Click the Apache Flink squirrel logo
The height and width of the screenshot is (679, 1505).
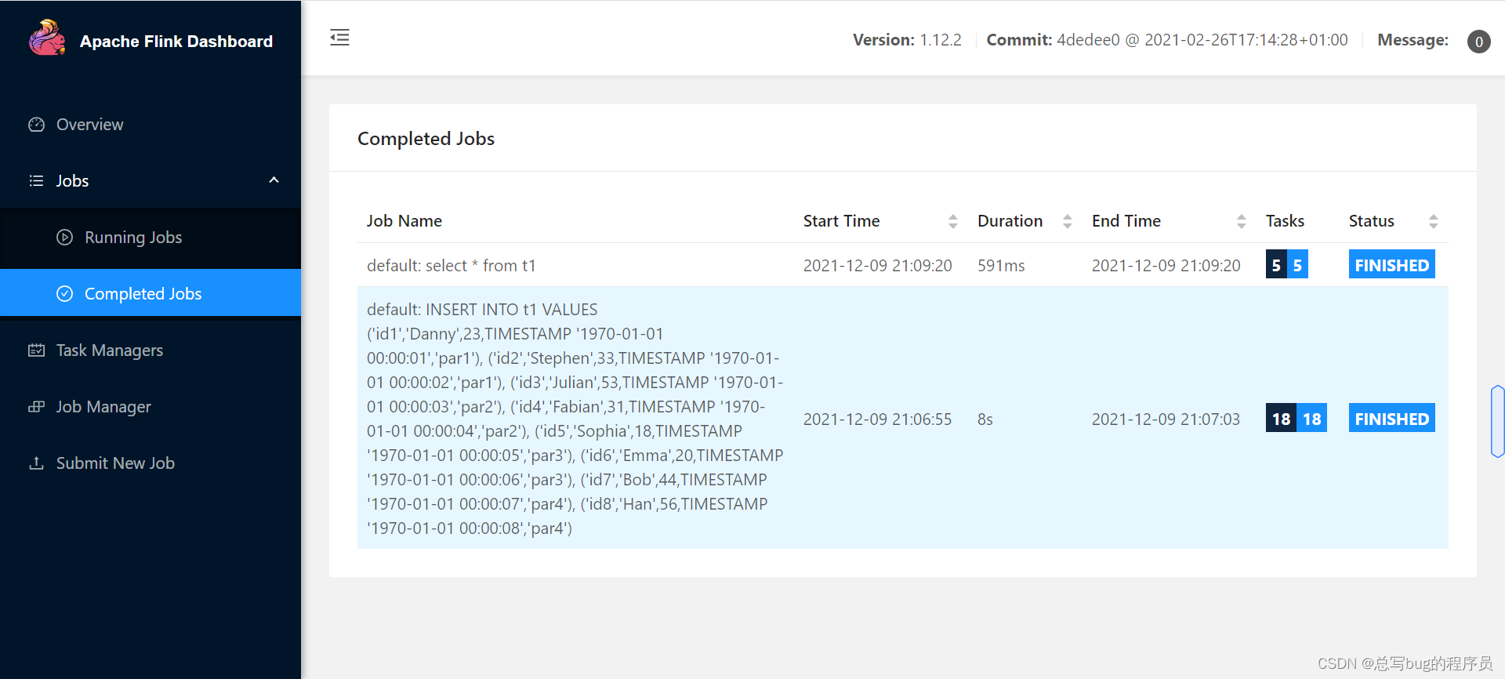[47, 38]
